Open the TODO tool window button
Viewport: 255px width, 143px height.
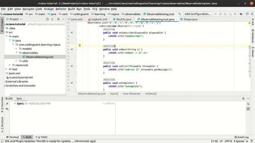pyautogui.click(x=41, y=137)
